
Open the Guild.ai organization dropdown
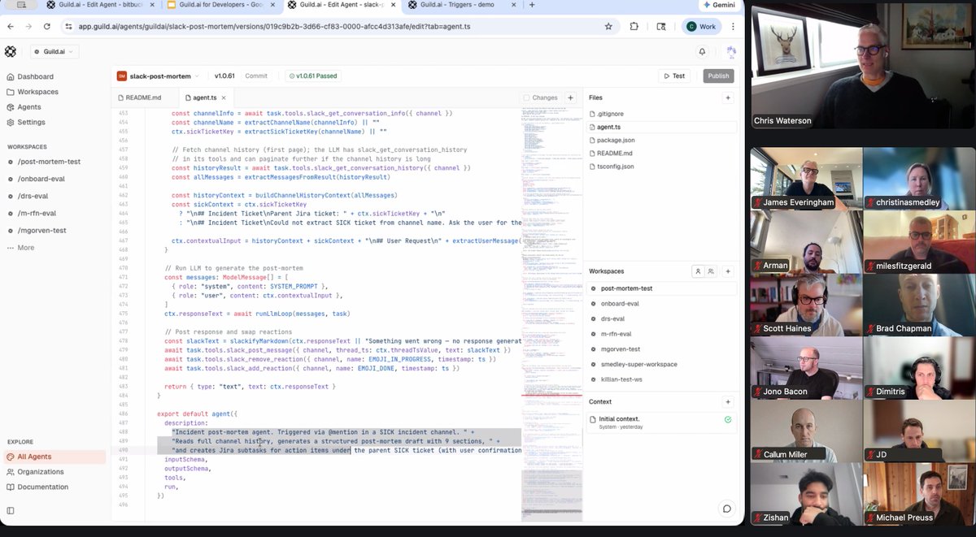click(54, 51)
